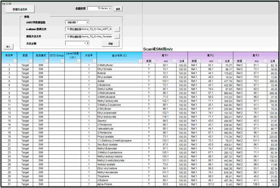Select the 2-Methylfuran compound cell
280x188 pixels.
(x=119, y=65)
